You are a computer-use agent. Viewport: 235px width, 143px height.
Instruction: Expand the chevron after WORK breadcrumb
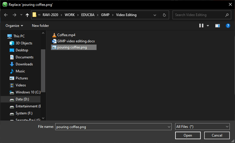pos(78,15)
